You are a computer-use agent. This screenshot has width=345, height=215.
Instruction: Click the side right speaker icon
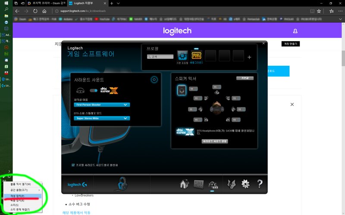point(233,109)
